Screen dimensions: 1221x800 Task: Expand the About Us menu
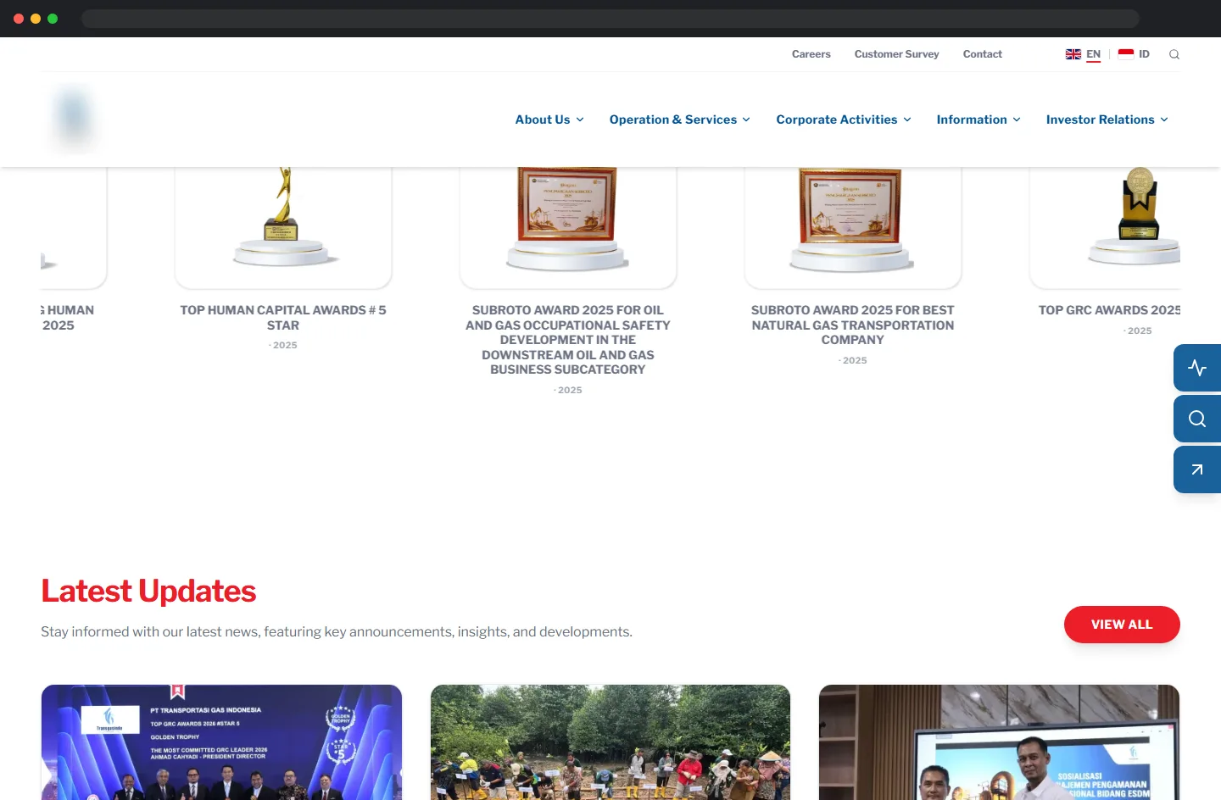(549, 119)
